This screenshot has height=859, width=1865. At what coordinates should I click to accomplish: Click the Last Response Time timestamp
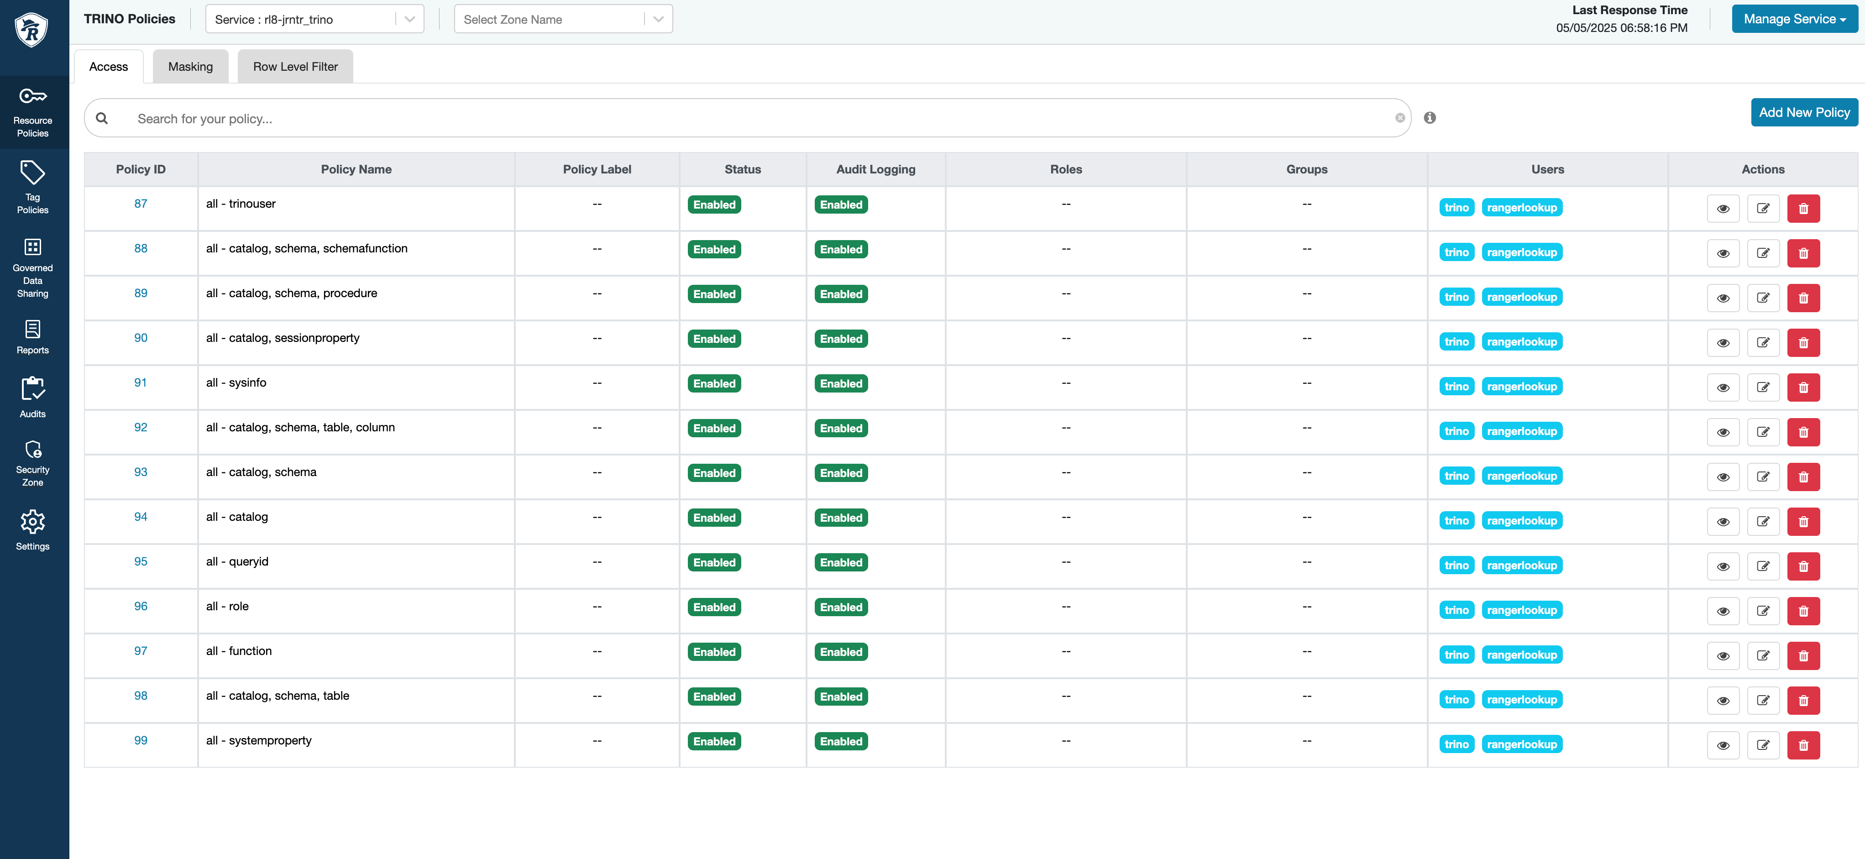1622,27
